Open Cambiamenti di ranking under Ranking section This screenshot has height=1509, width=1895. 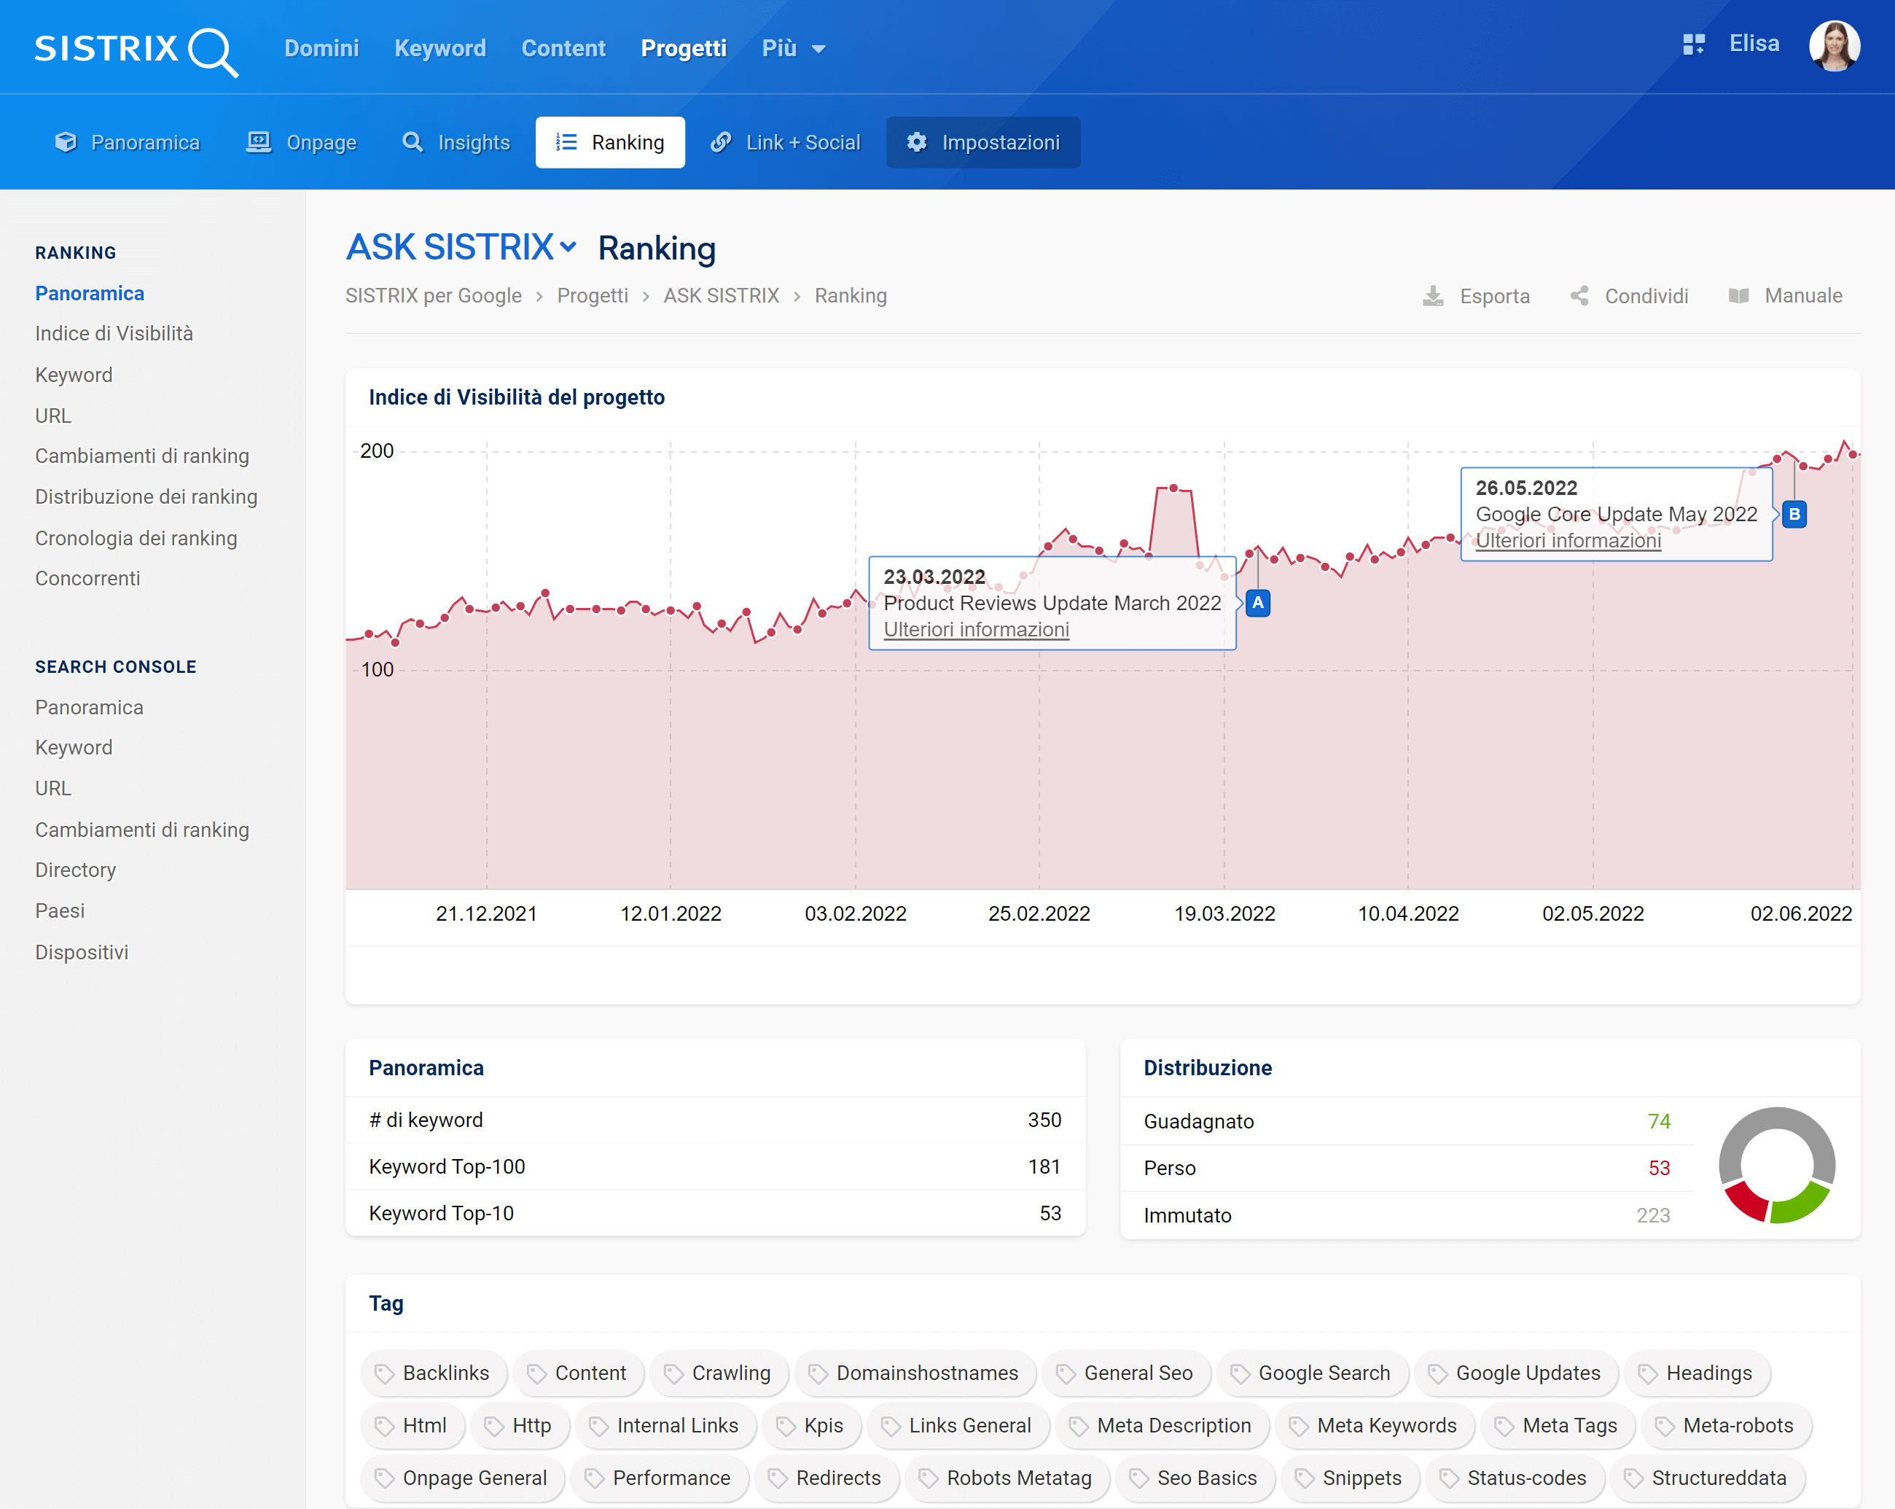142,457
